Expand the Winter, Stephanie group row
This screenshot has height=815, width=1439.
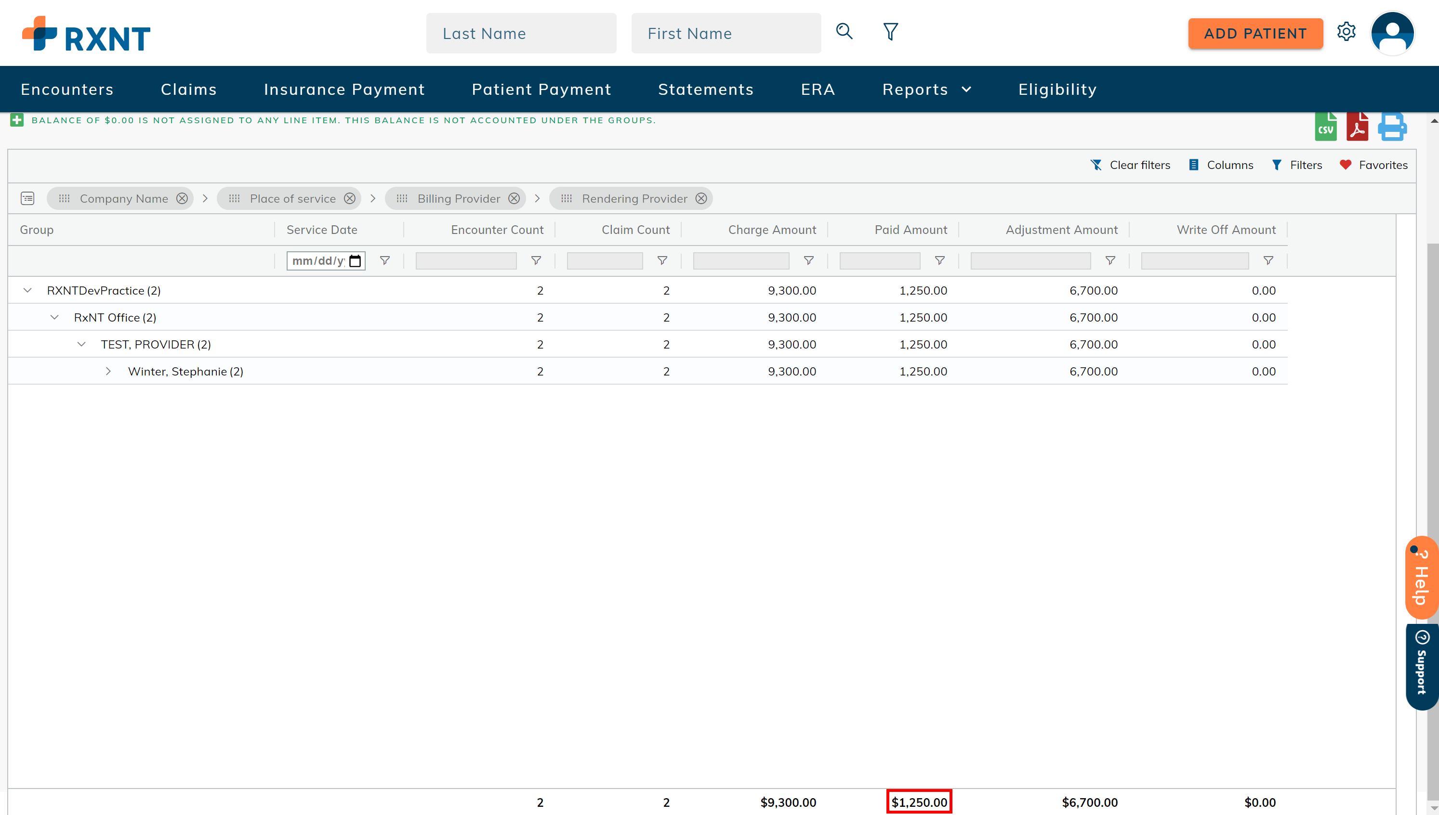point(108,371)
